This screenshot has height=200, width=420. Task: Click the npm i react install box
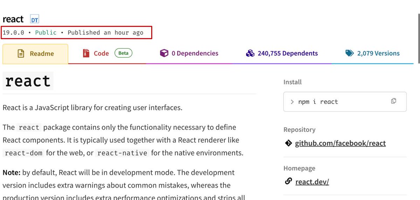click(x=345, y=102)
